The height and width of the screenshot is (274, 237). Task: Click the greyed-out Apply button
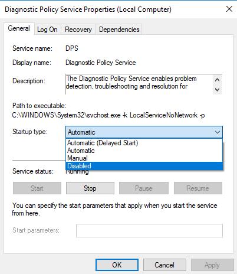[212, 265]
